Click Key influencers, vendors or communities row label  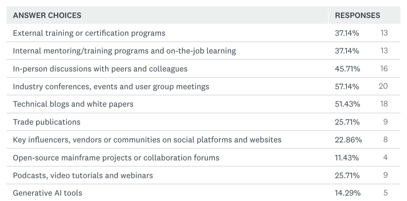(x=147, y=140)
